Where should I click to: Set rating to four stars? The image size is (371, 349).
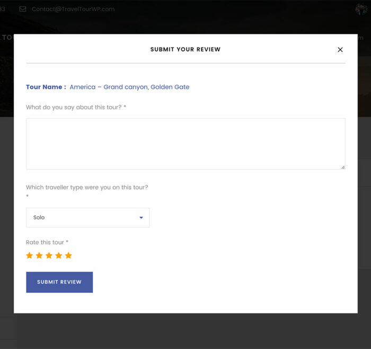point(58,256)
